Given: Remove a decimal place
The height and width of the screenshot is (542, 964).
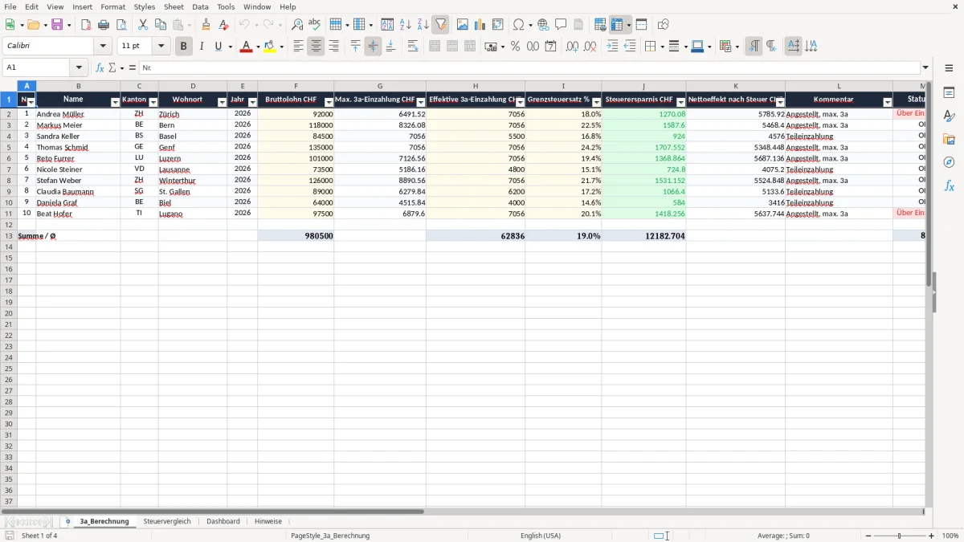Looking at the screenshot, I should 590,47.
